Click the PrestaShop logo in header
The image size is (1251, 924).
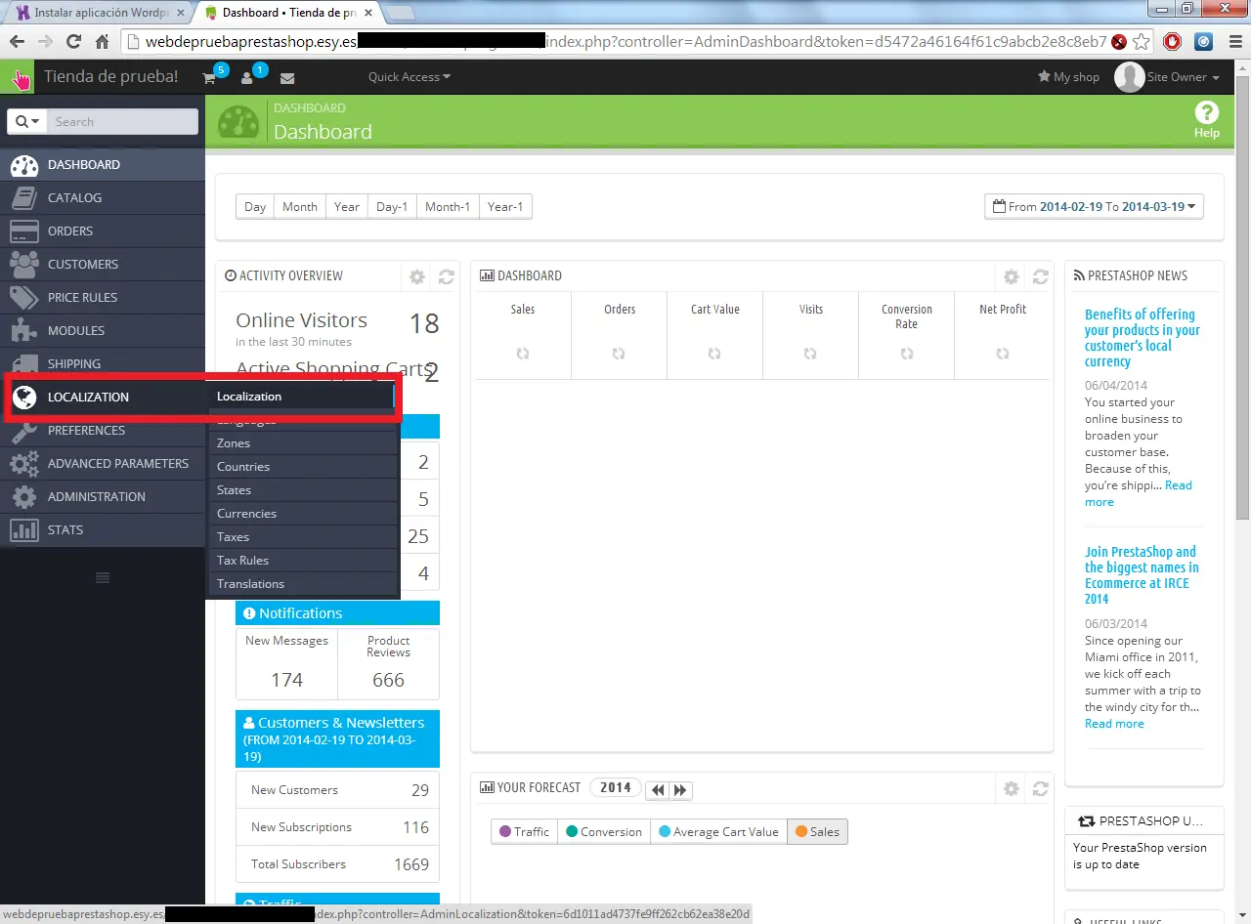(x=19, y=78)
